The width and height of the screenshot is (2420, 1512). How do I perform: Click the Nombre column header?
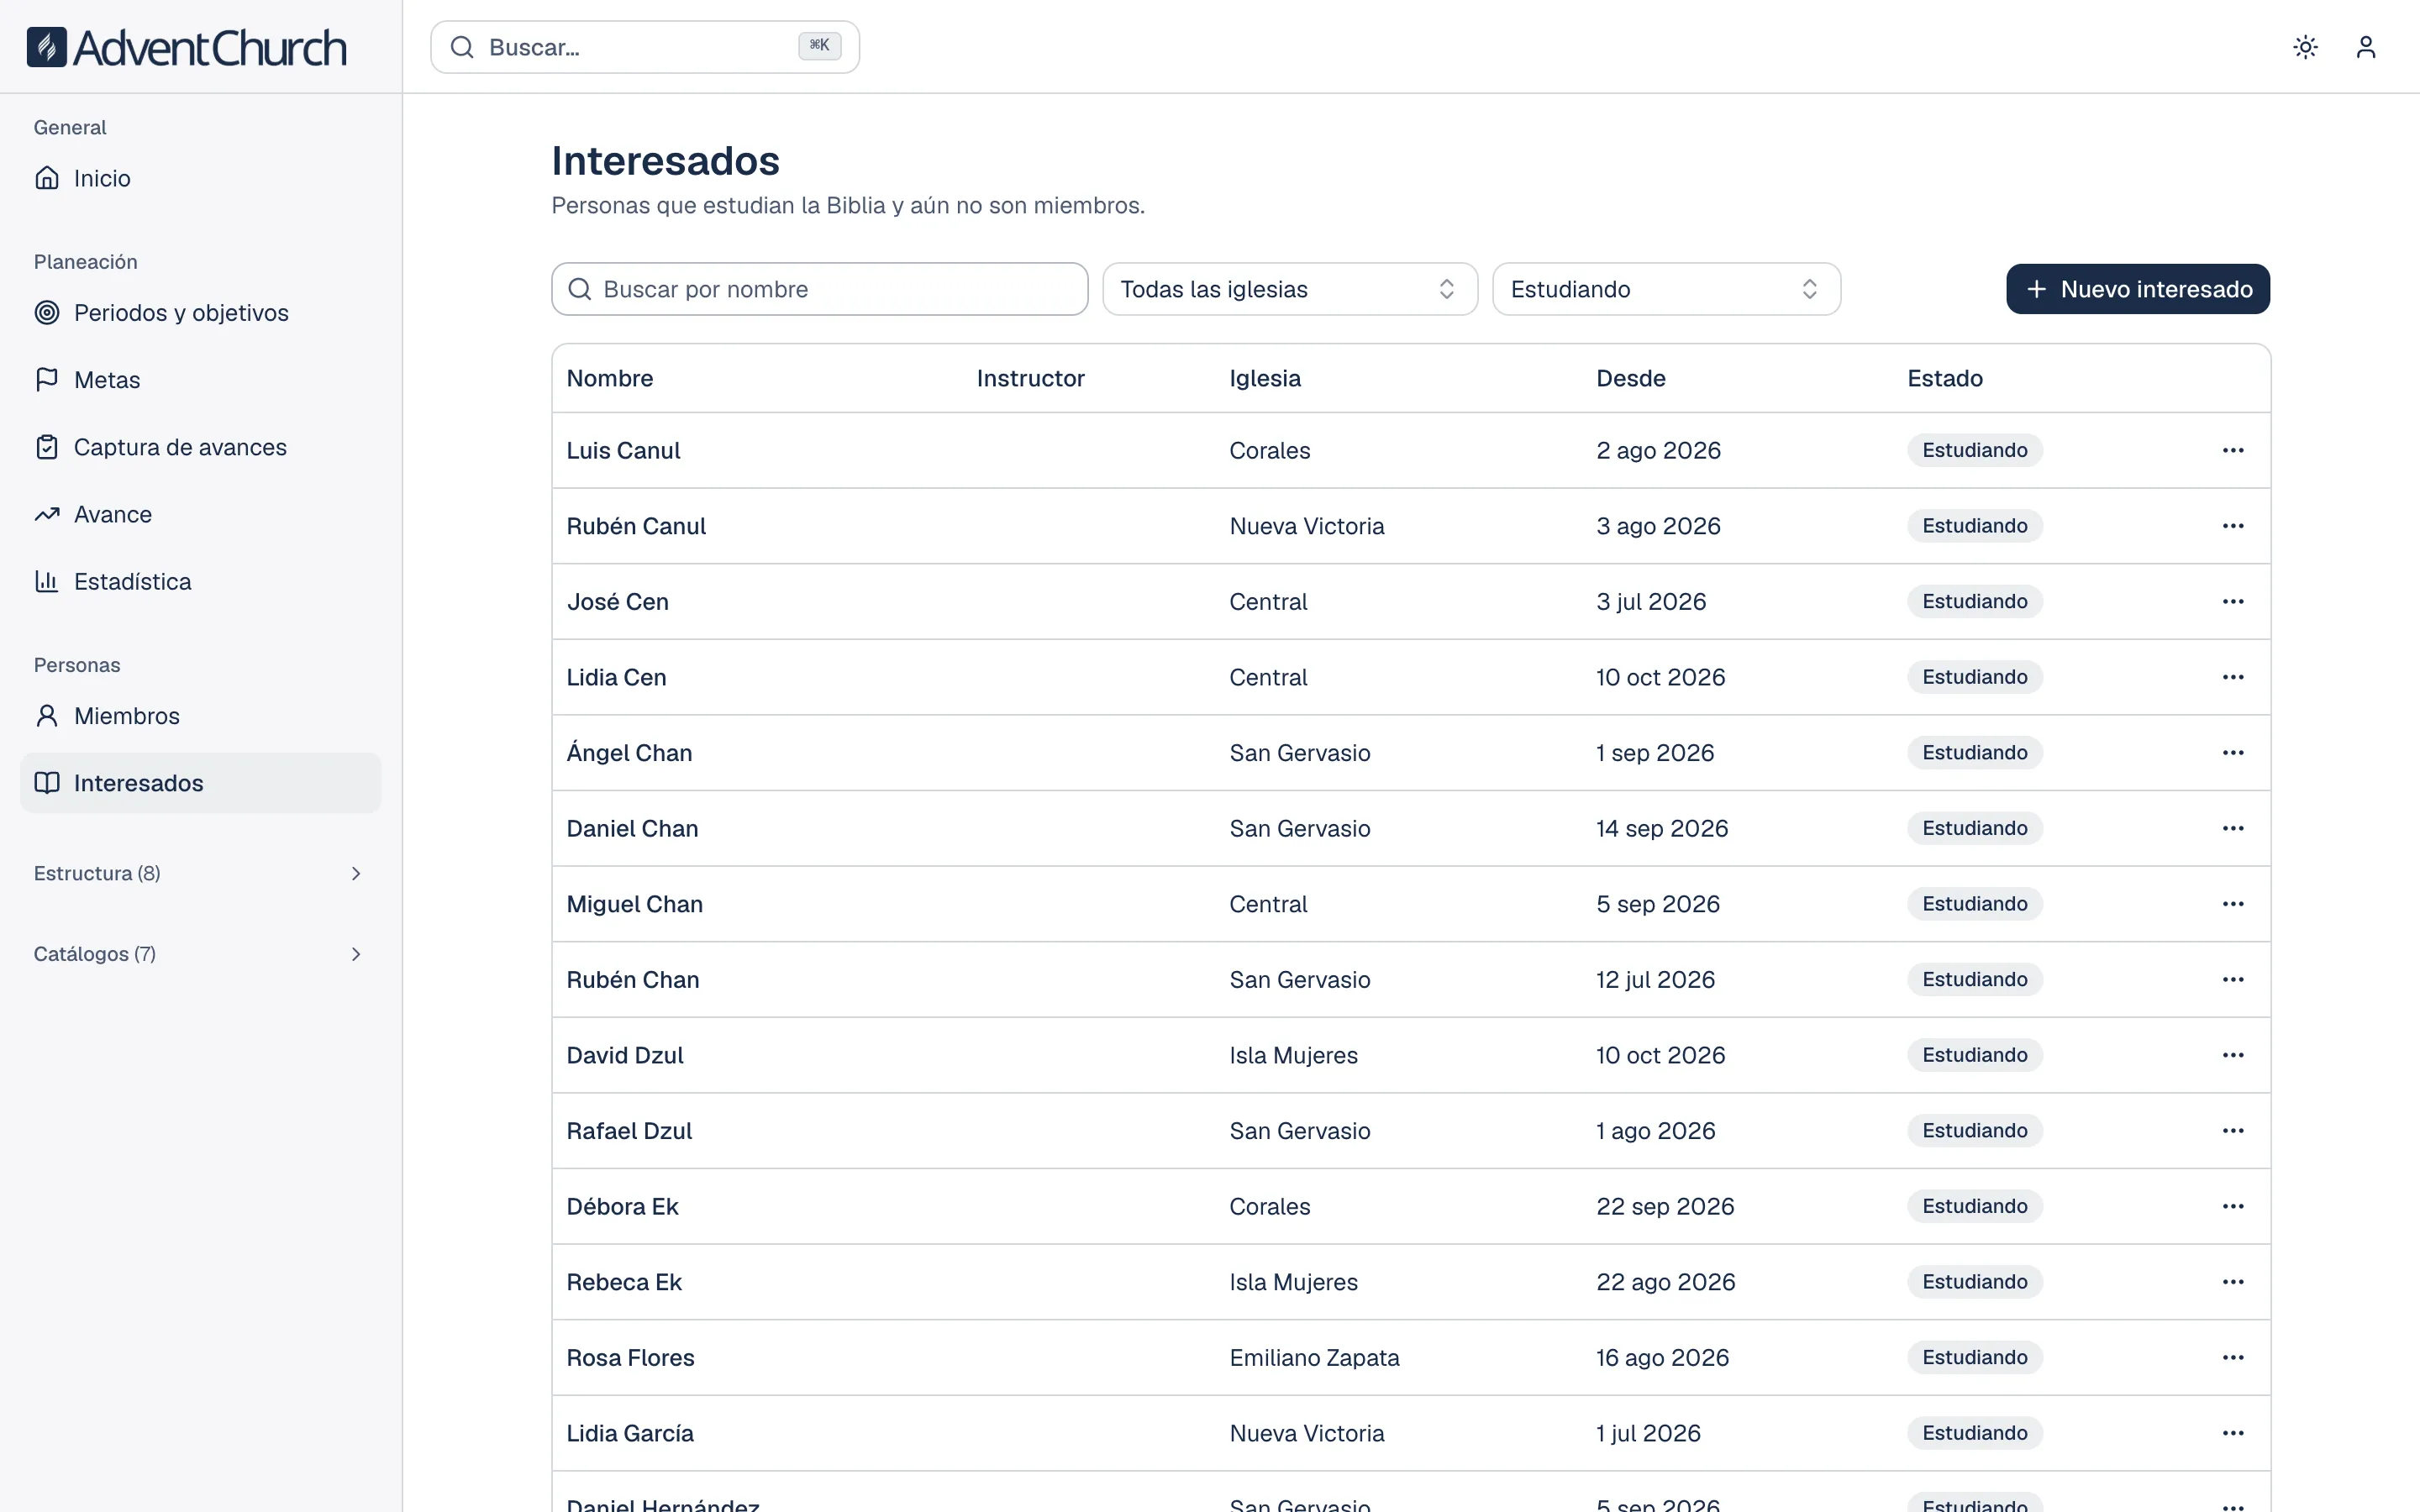coord(610,378)
